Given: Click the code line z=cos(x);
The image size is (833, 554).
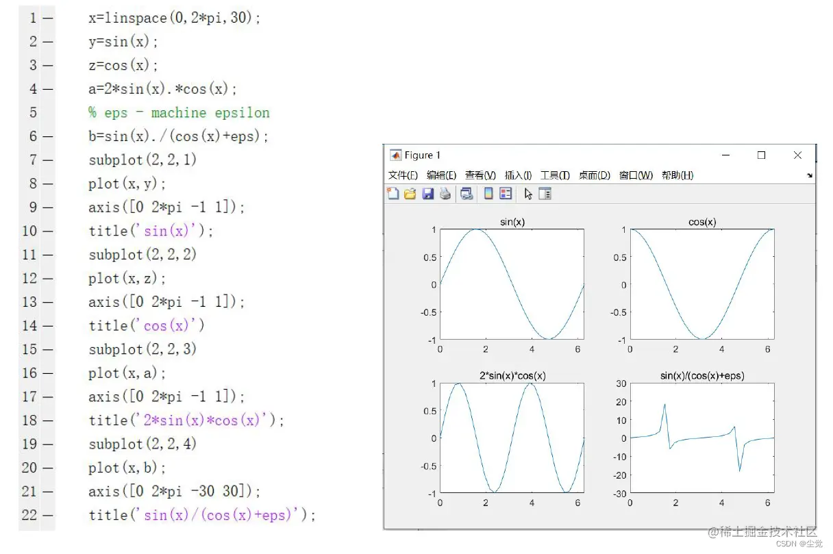Looking at the screenshot, I should [123, 66].
